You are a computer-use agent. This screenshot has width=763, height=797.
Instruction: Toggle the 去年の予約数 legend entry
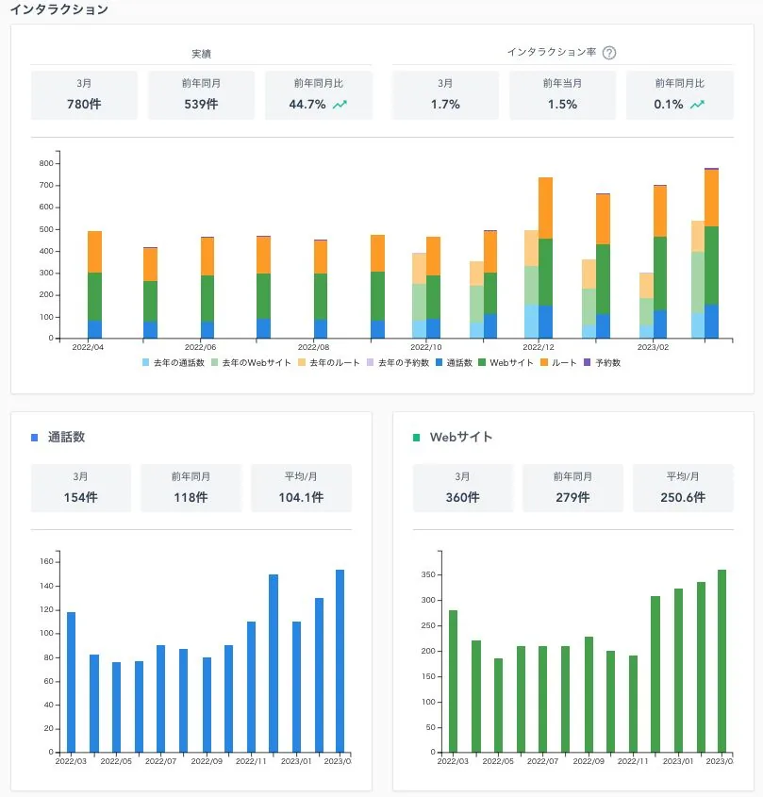coord(398,362)
